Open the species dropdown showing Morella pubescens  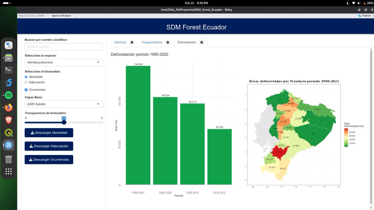(x=64, y=62)
